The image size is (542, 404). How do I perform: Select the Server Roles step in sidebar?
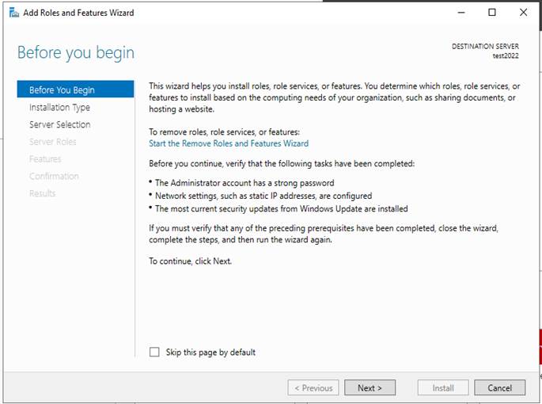[53, 142]
